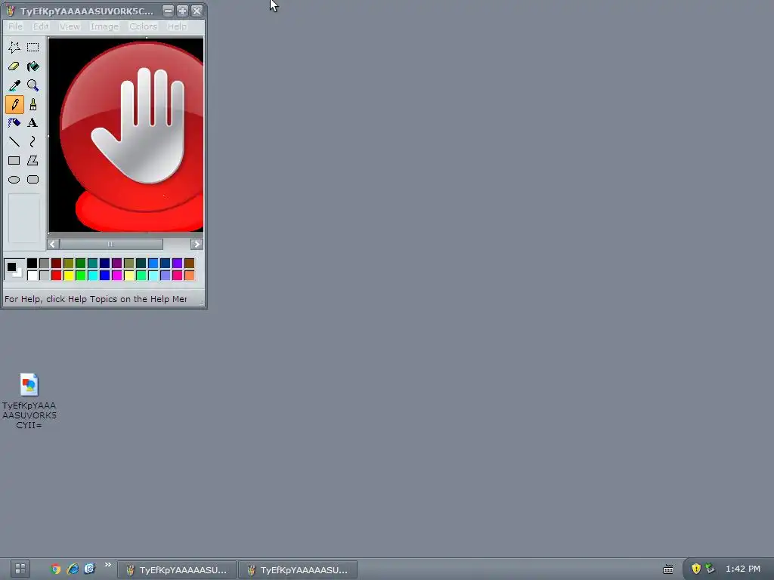
Task: Select the TyEfKpYAAA desktop file icon
Action: coord(29,400)
